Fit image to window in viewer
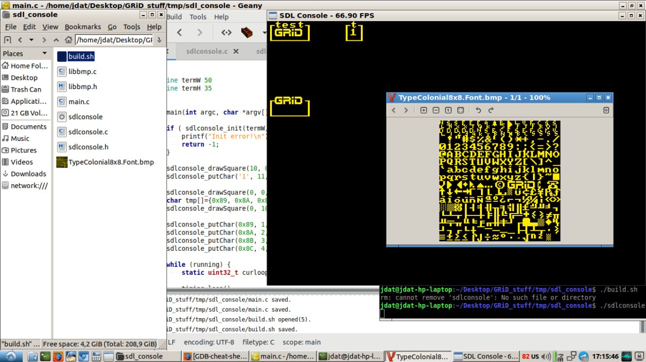The width and height of the screenshot is (646, 362). 461,110
